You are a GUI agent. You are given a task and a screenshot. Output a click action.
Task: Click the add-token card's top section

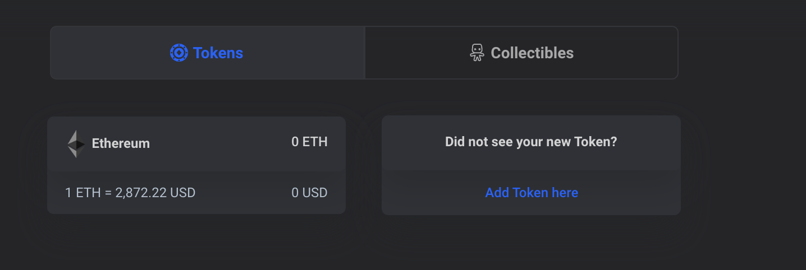coord(531,142)
